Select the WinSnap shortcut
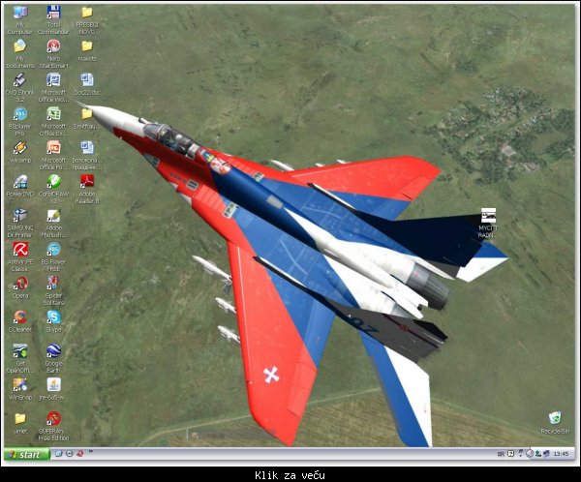 (x=20, y=389)
